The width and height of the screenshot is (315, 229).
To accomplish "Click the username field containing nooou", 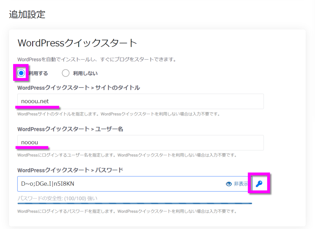I will tap(140, 143).
